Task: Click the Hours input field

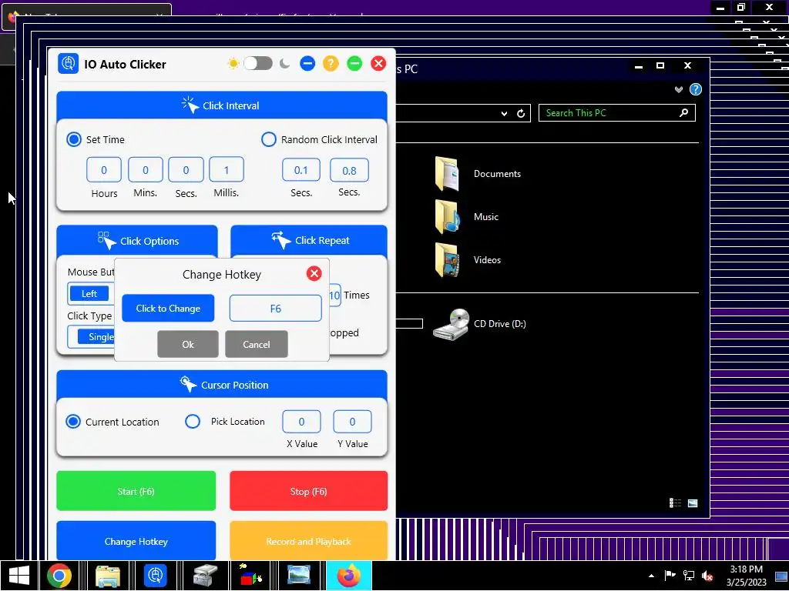Action: tap(104, 170)
